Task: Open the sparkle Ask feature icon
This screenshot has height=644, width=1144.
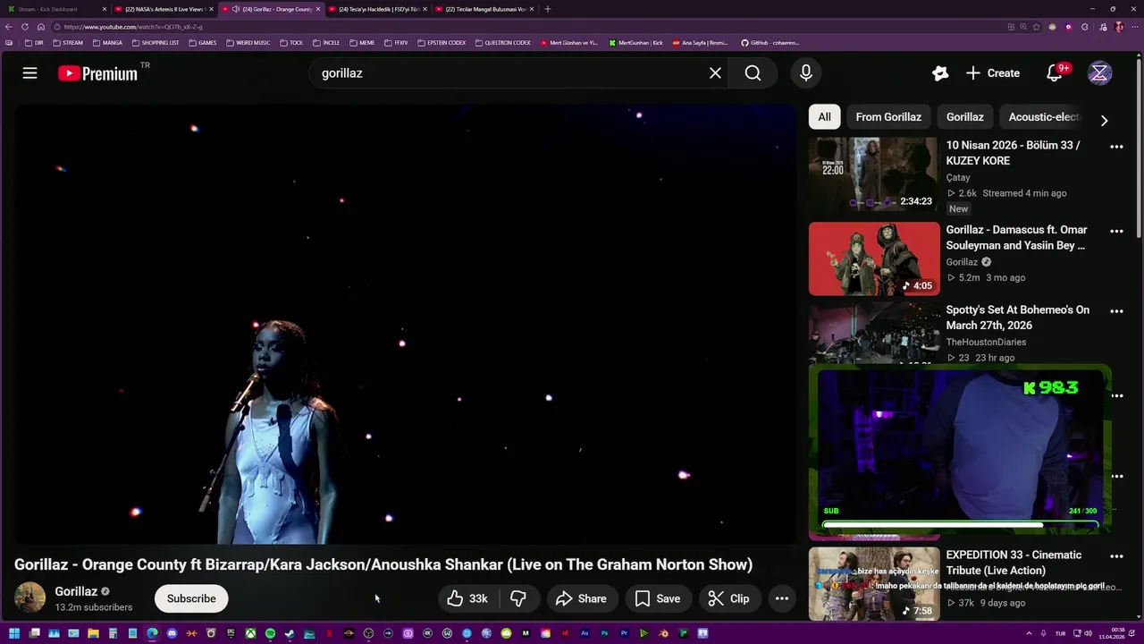Action: [x=939, y=73]
